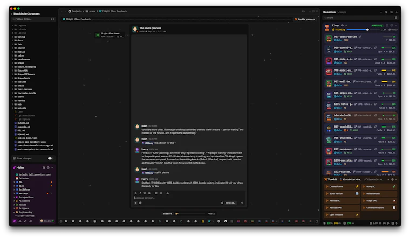Click the send arrow icon in message composer
Image resolution: width=410 pixels, height=238 pixels.
242,203
